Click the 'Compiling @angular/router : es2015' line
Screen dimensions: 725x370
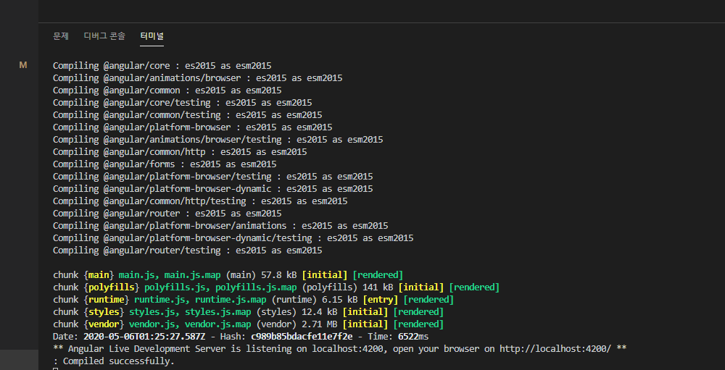(x=167, y=214)
